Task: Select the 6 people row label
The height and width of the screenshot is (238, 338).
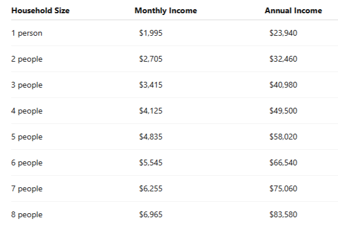Action: point(27,163)
